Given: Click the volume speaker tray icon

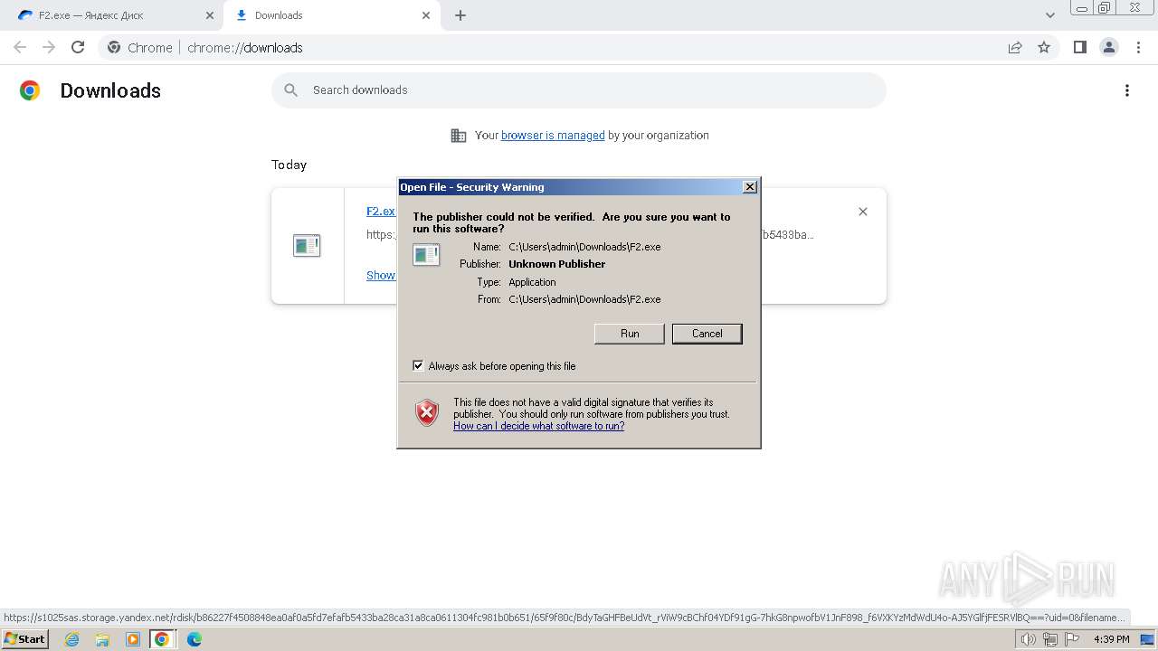Looking at the screenshot, I should 1028,639.
